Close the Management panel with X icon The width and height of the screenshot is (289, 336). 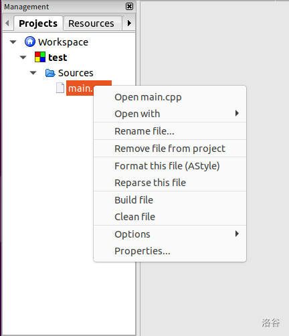(129, 7)
